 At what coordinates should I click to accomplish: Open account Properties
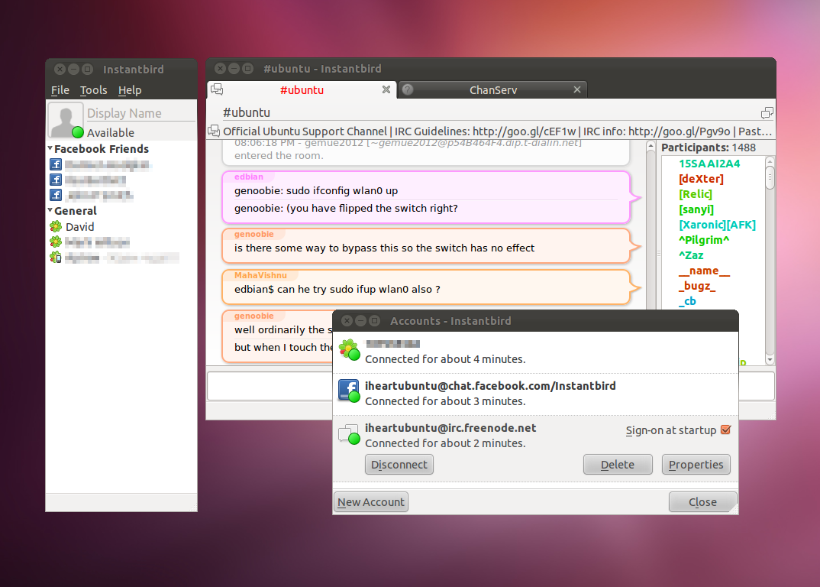click(x=696, y=465)
